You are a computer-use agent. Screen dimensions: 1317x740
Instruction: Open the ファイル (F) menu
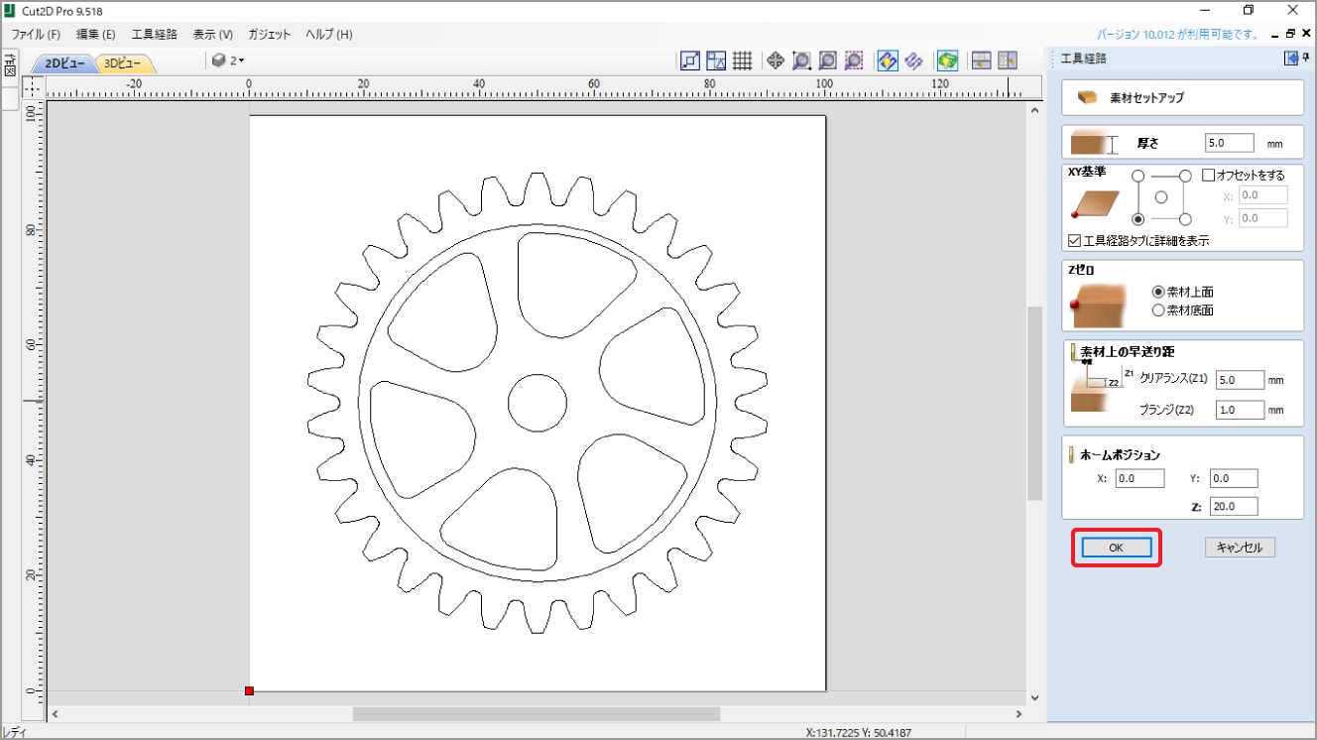click(36, 34)
